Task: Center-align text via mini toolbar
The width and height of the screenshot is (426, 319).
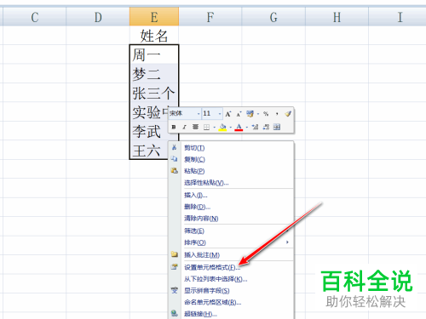Action: coord(195,127)
